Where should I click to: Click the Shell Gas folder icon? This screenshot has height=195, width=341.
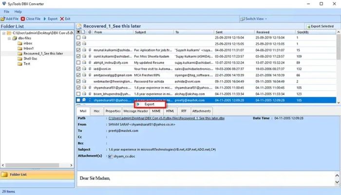click(20, 59)
